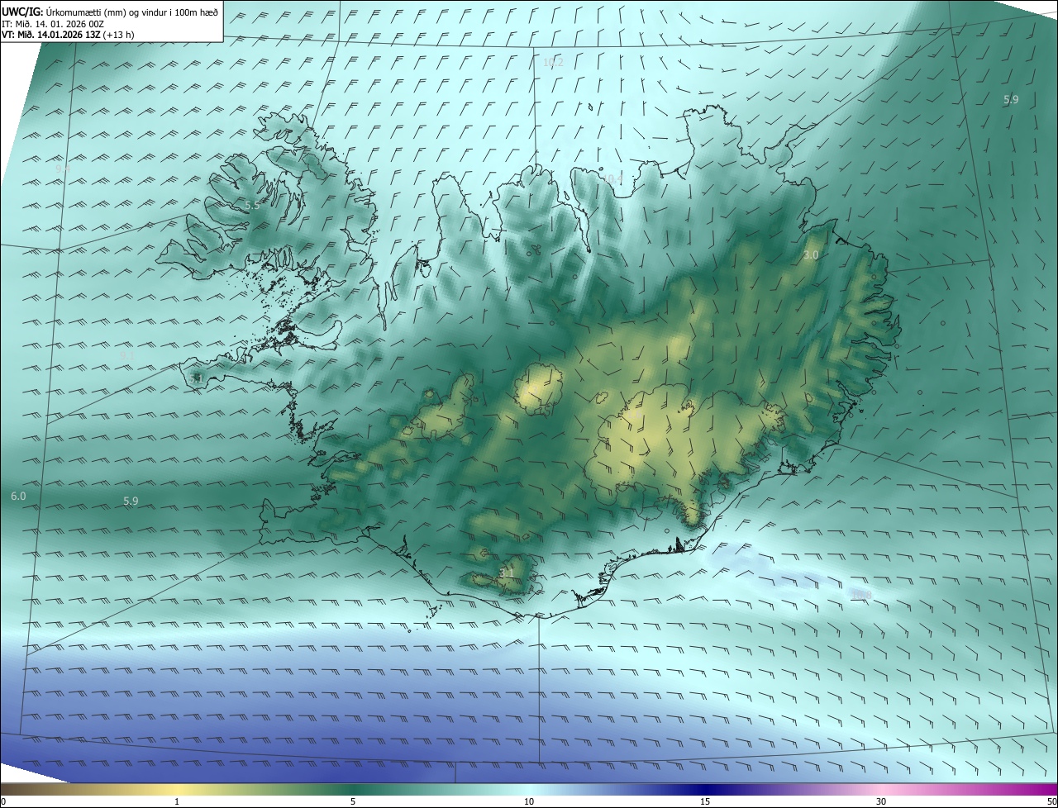Select the 'IT: Mið. 14. 01. 2026 00Z' line
The height and width of the screenshot is (808, 1058).
coord(51,23)
